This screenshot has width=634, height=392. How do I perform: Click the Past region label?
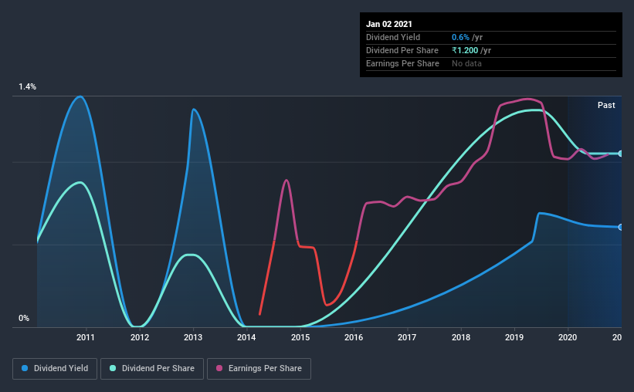point(606,105)
